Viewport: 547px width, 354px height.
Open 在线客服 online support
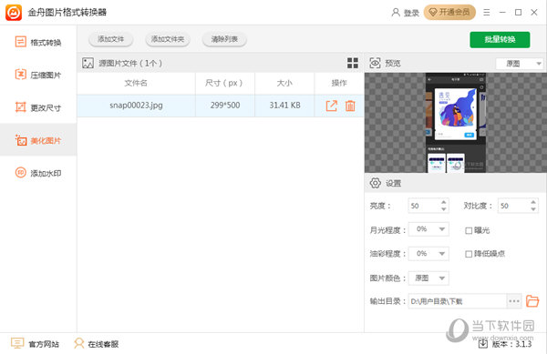click(97, 344)
